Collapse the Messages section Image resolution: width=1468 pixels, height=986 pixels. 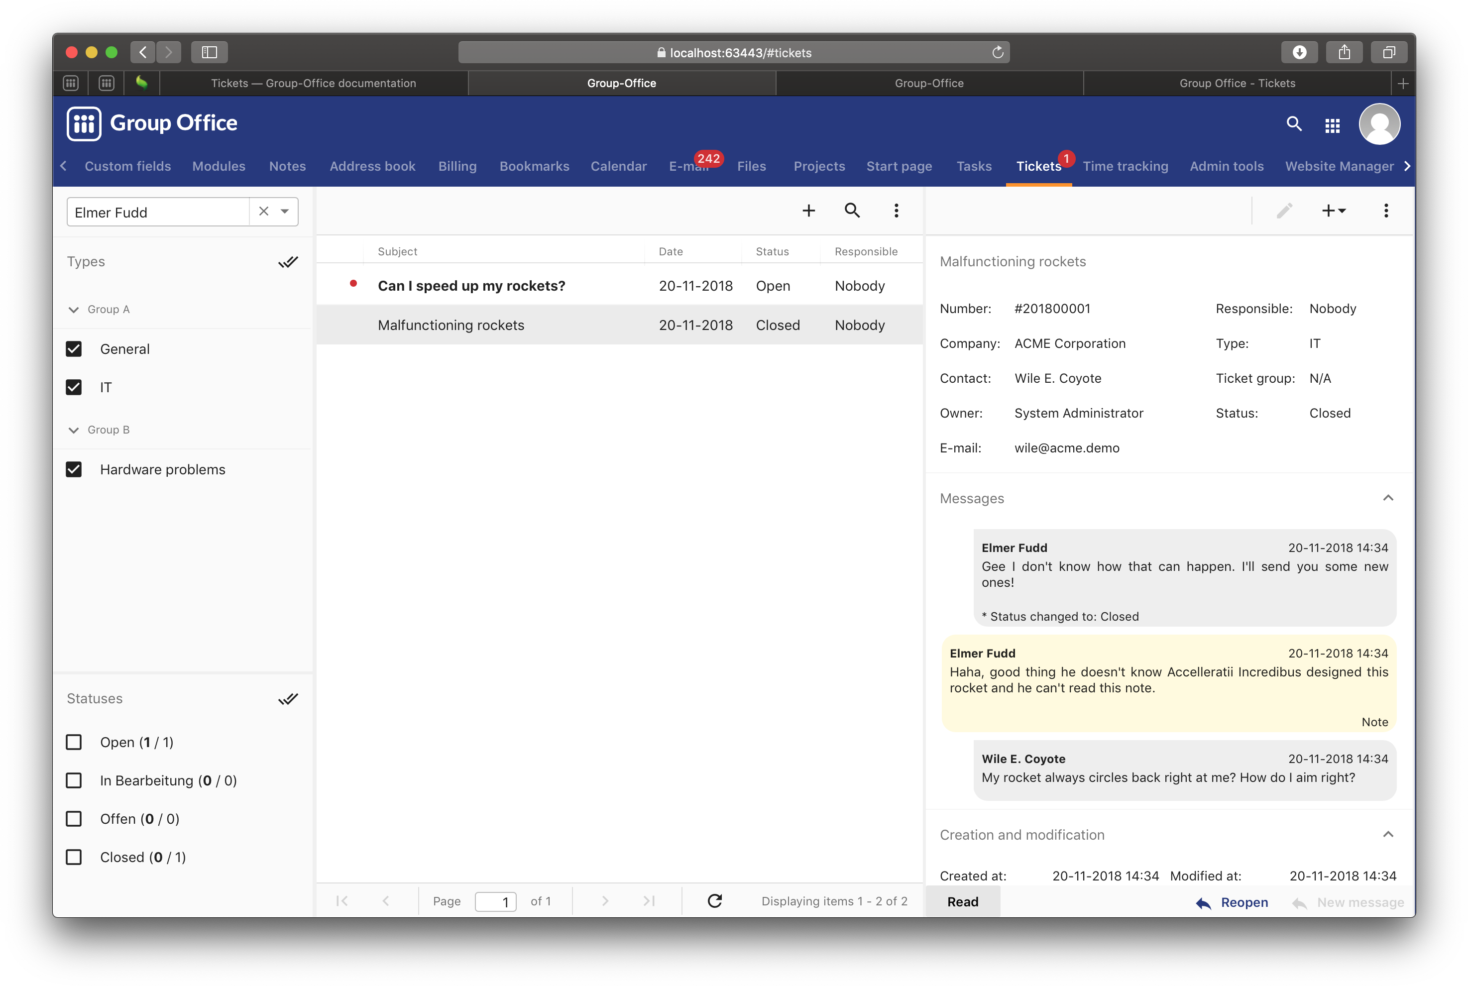(x=1387, y=498)
